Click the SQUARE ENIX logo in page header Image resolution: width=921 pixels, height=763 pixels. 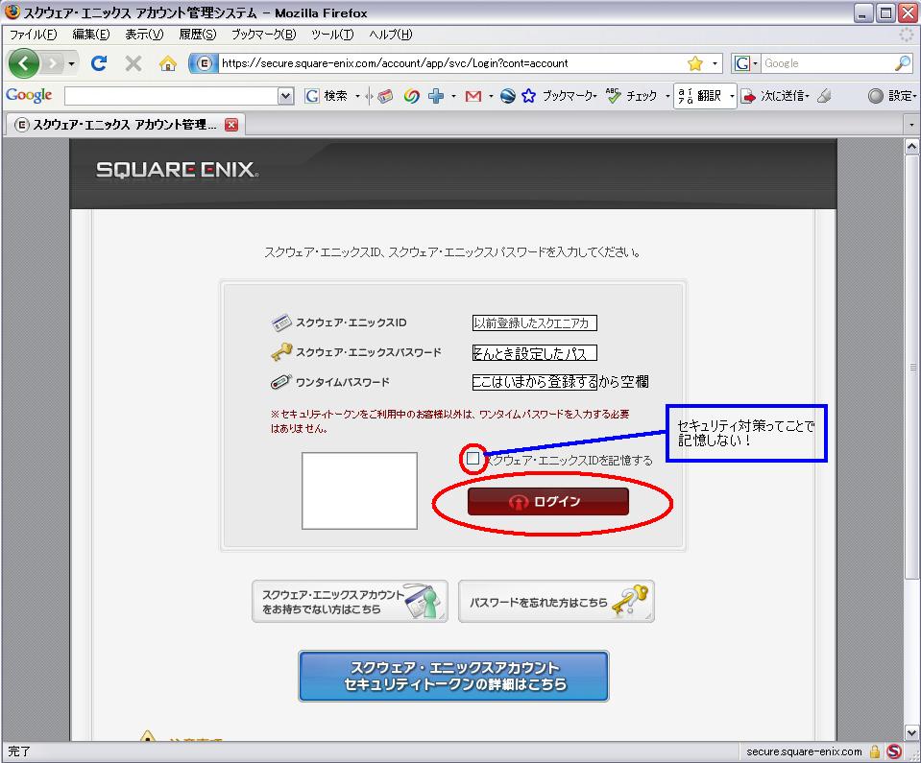point(177,170)
